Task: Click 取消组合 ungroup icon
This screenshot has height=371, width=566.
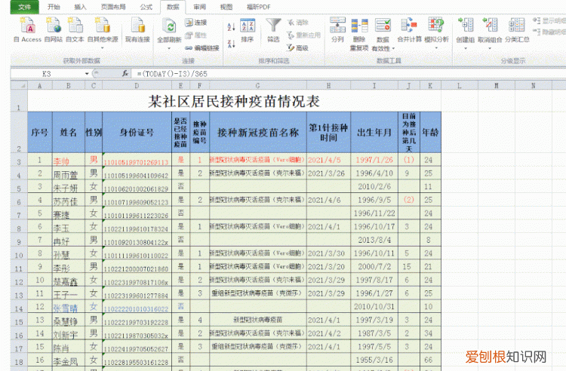Action: (x=490, y=25)
